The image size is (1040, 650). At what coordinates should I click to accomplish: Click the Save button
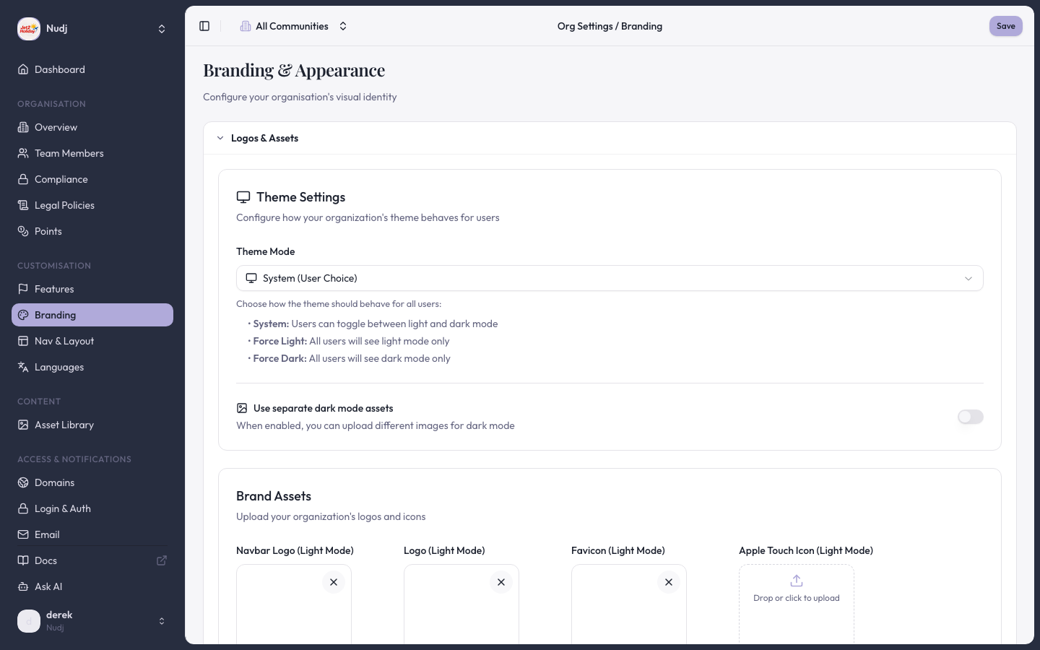click(x=1005, y=26)
